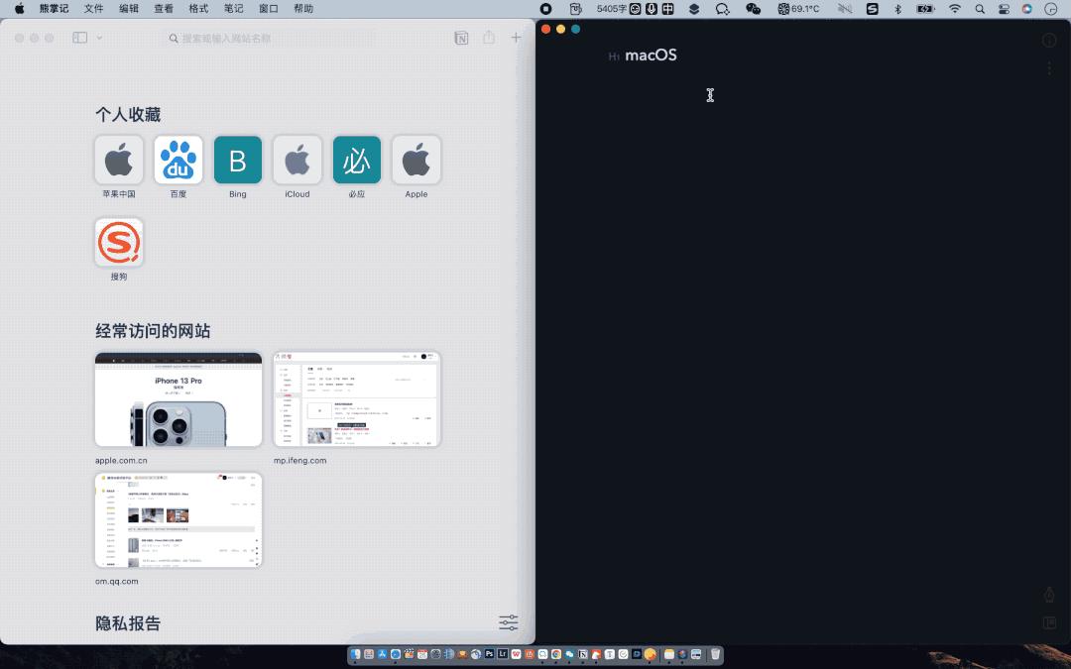
Task: Click the 经常访问的网站 heading
Action: [153, 331]
